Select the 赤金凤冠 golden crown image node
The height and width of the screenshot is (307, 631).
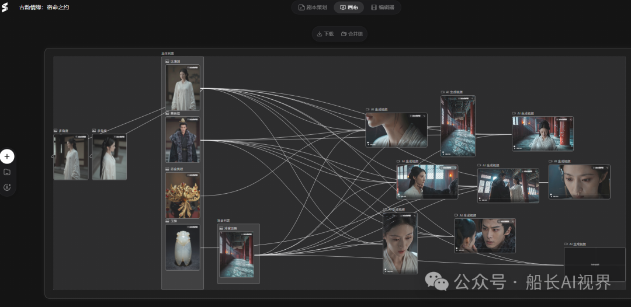(x=183, y=196)
